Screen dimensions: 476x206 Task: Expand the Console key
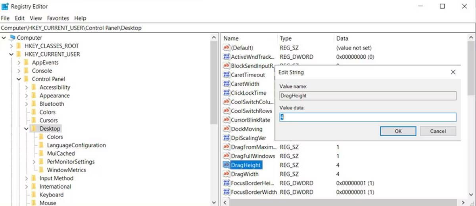(19, 71)
